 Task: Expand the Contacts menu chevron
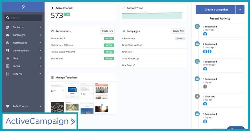[x=40, y=27]
